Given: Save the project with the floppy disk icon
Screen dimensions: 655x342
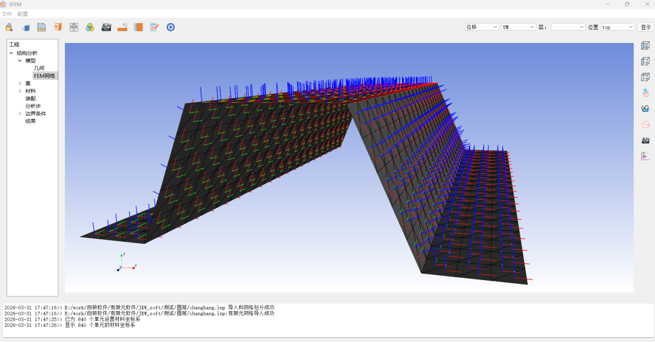Looking at the screenshot, I should tap(41, 27).
